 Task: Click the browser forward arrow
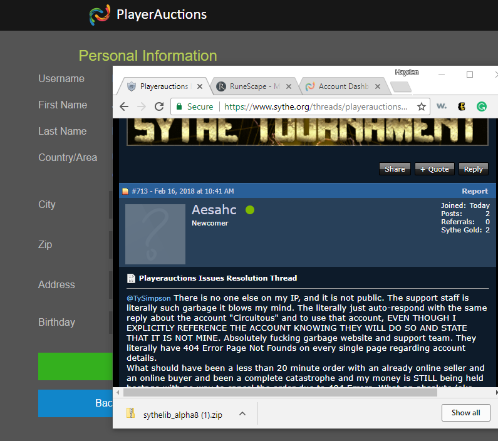pos(142,106)
